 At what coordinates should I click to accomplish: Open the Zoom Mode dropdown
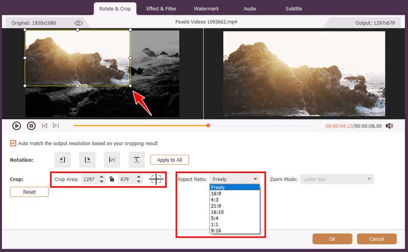point(337,179)
